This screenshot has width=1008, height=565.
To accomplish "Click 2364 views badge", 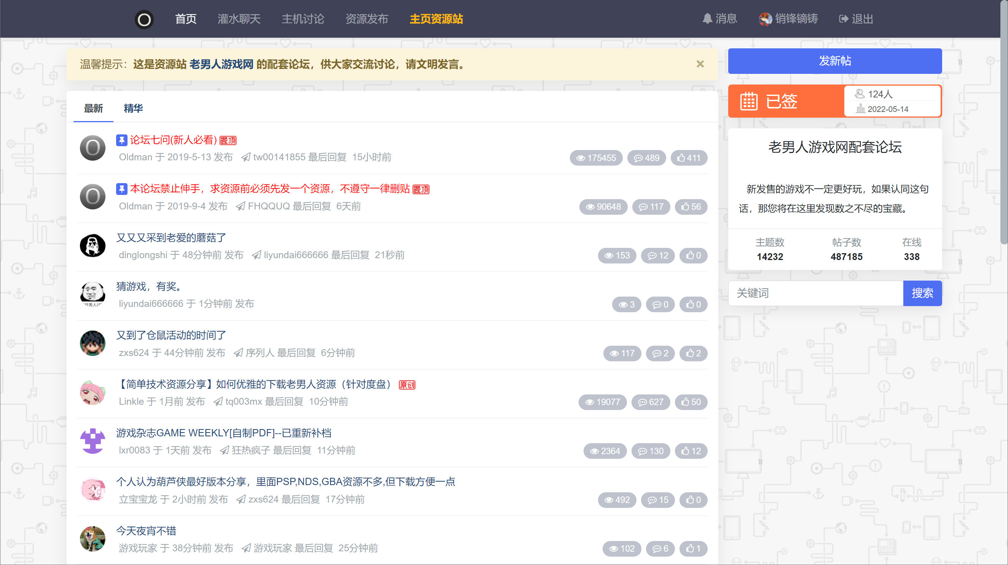I will click(605, 451).
